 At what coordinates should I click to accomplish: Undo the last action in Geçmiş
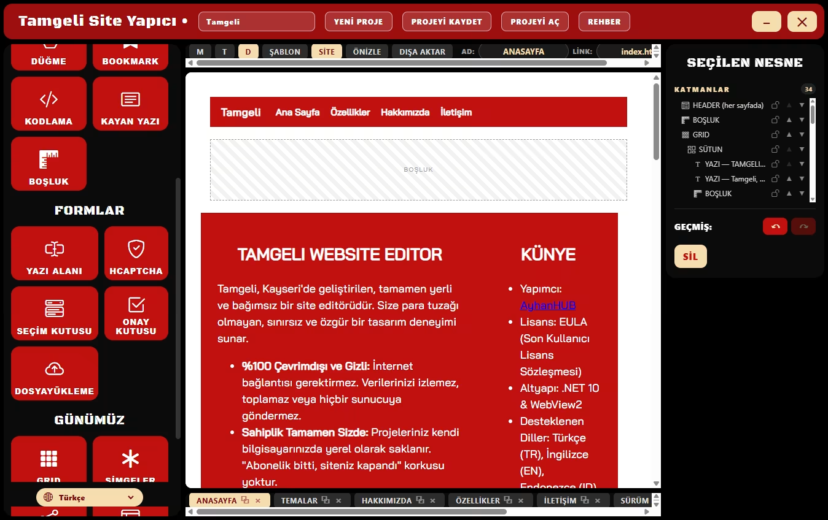775,226
